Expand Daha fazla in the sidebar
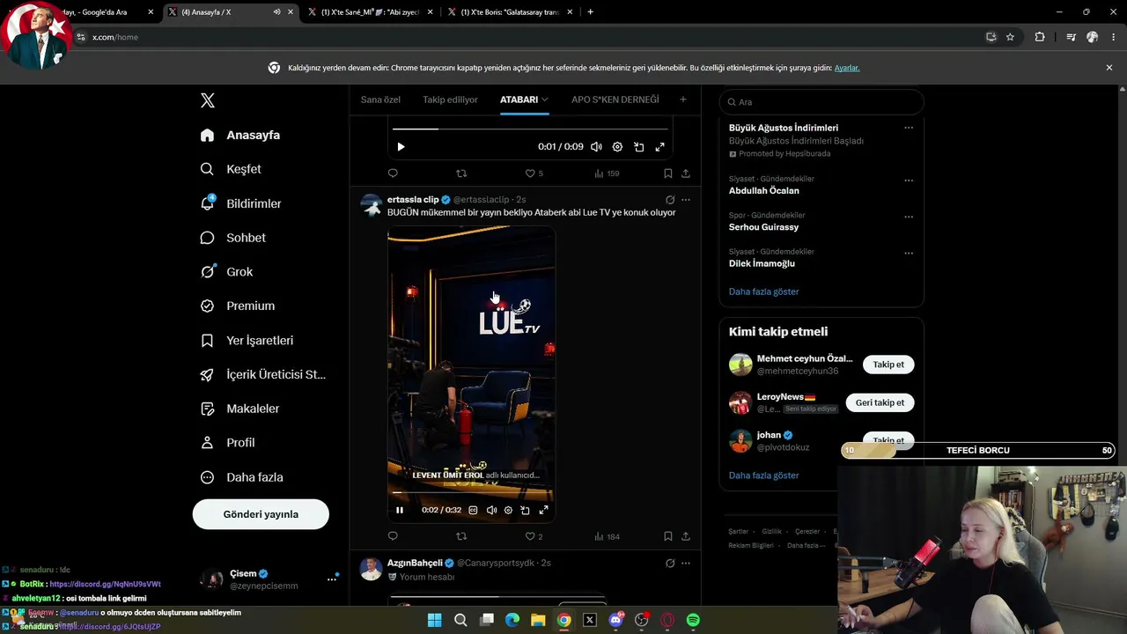 click(x=241, y=477)
